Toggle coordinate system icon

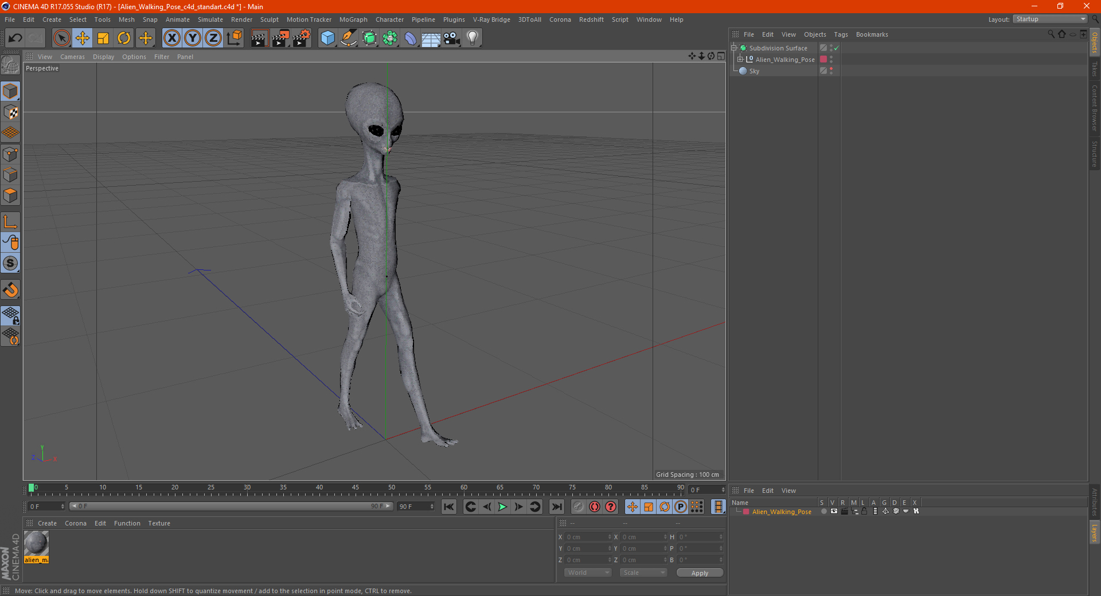234,38
